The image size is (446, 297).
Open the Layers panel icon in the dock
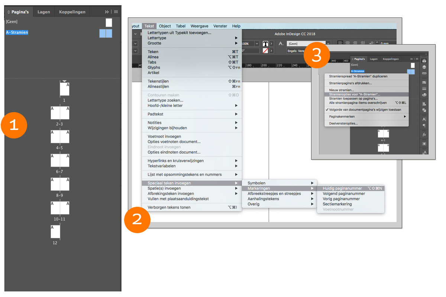(424, 67)
